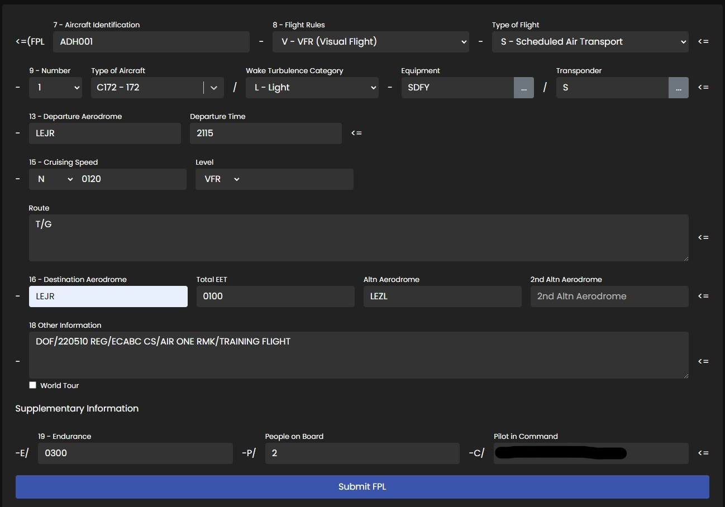Edit the Total EET field
725x507 pixels.
(x=275, y=296)
